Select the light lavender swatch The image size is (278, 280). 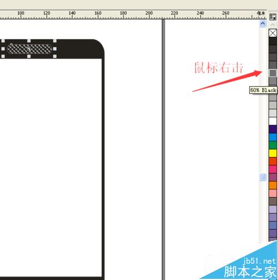[272, 209]
